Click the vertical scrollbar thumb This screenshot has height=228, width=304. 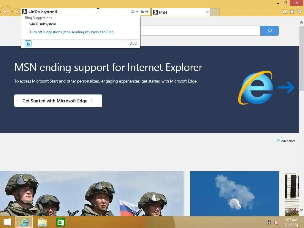coord(301,58)
